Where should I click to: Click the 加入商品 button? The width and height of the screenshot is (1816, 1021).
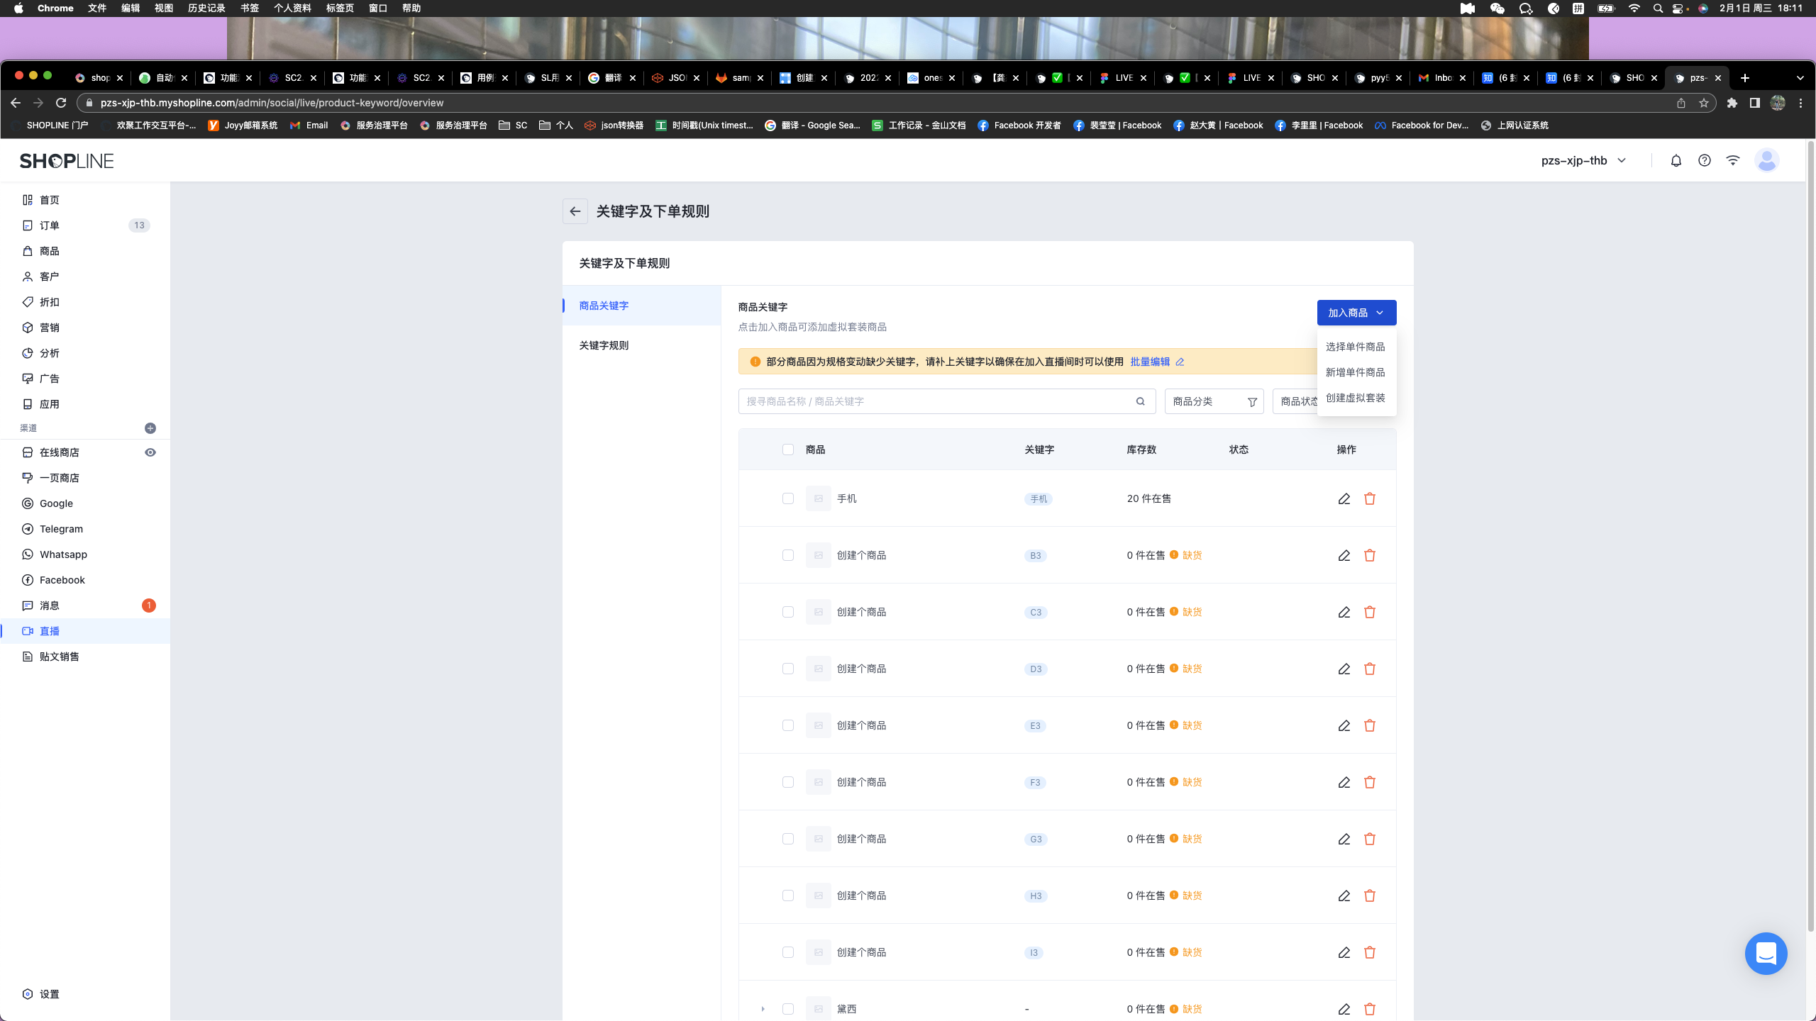coord(1356,313)
